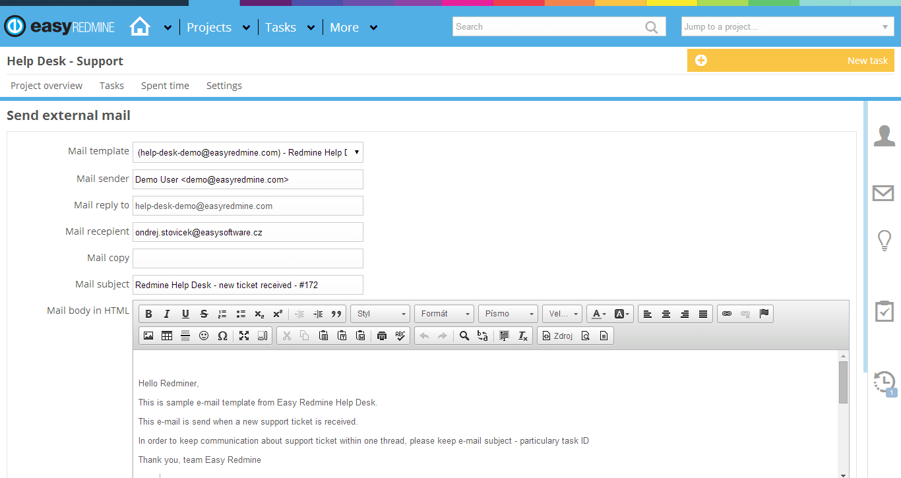The height and width of the screenshot is (478, 901).
Task: Maximize the editor area
Action: coord(244,336)
